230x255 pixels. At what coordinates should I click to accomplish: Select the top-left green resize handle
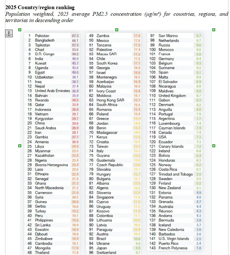point(20,30)
